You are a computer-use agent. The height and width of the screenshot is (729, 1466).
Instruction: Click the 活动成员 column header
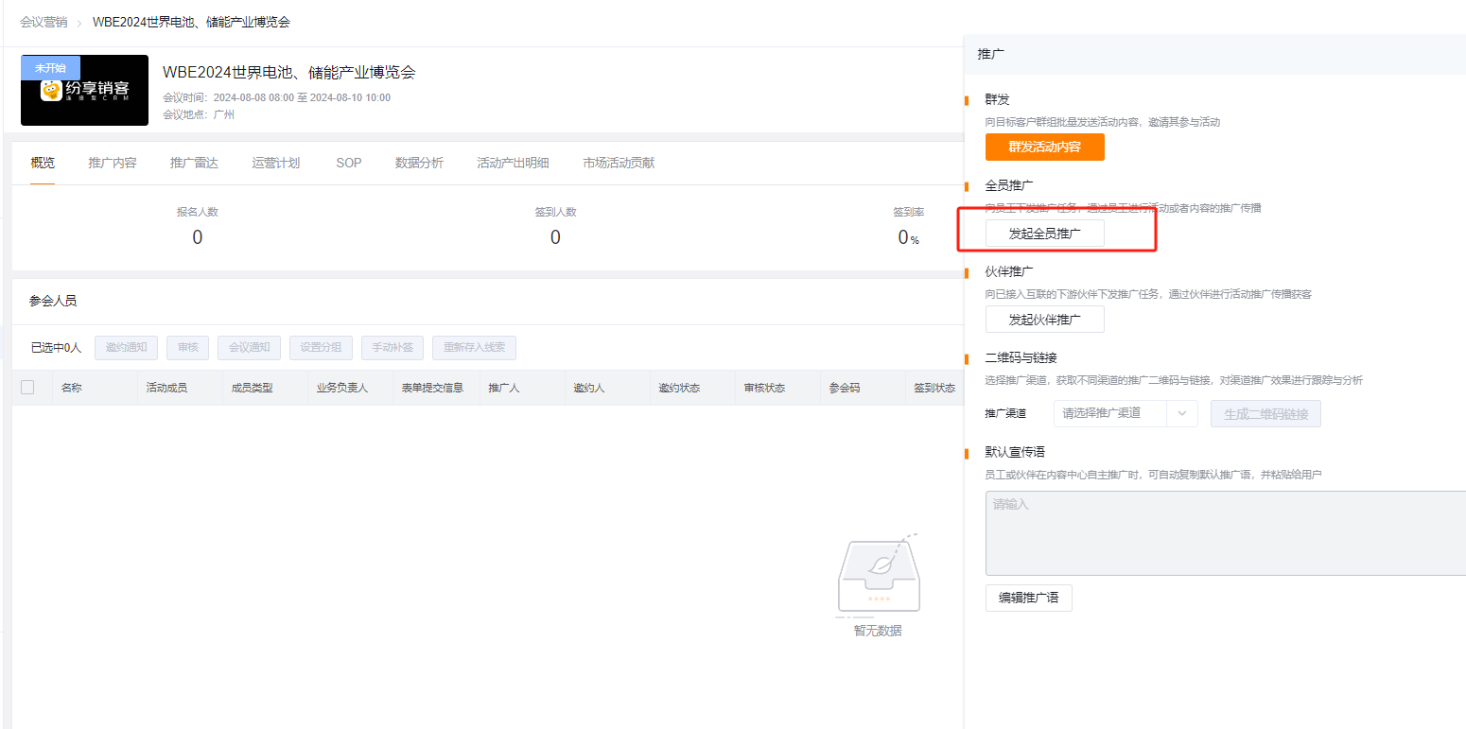(x=166, y=388)
